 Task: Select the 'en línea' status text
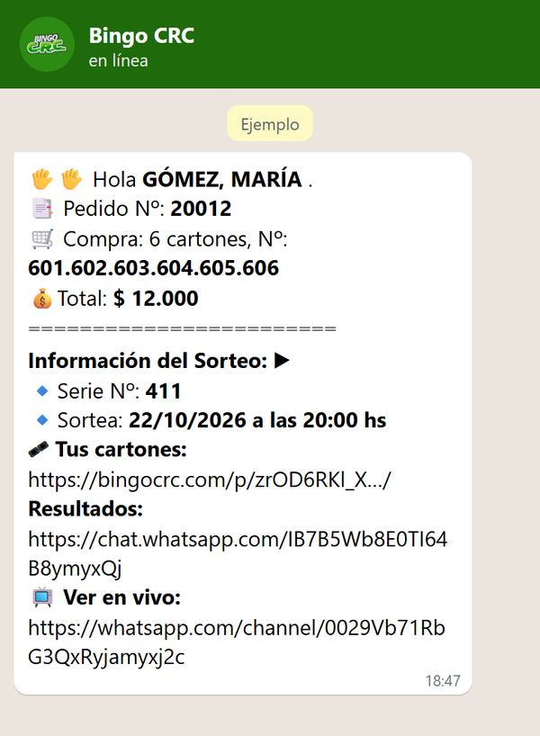click(118, 60)
